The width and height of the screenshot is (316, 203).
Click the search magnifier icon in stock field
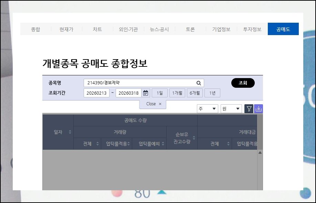point(199,83)
